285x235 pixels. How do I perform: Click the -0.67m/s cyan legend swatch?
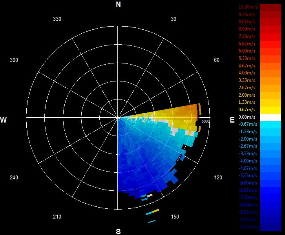[270, 125]
